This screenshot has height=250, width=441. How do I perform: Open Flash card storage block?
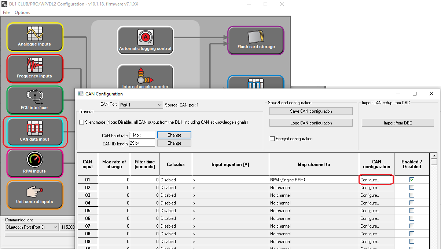[x=256, y=40]
